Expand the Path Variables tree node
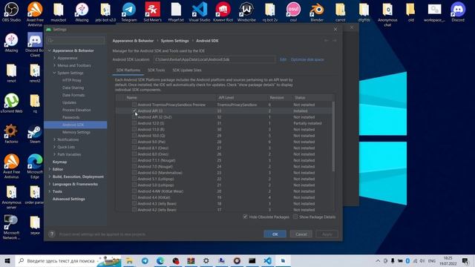 coord(54,154)
